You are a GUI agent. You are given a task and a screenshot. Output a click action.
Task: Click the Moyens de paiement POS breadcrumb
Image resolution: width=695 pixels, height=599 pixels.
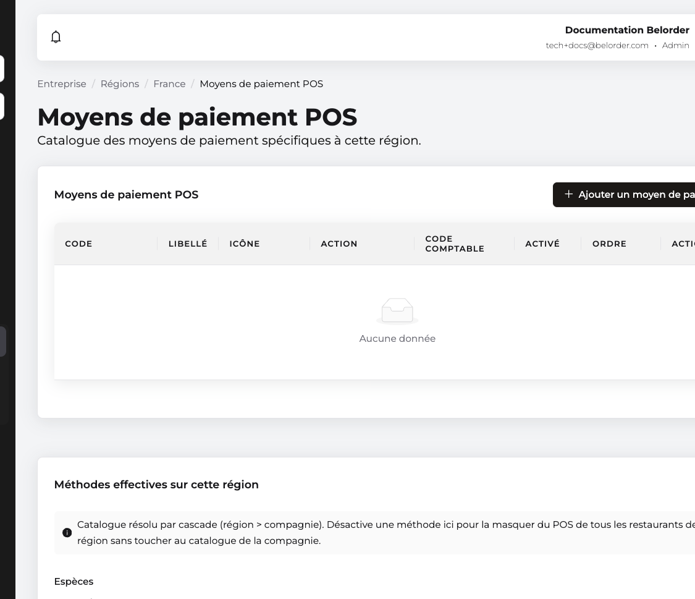[x=261, y=84]
